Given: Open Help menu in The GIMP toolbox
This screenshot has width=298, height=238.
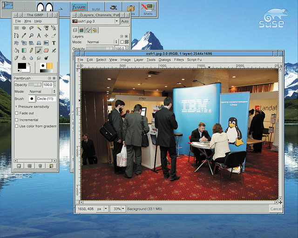Looking at the screenshot, I should click(x=38, y=21).
